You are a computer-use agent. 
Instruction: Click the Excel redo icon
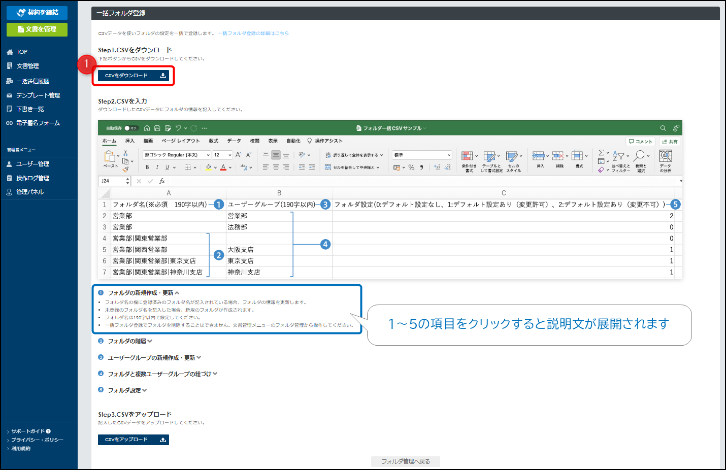tap(194, 128)
